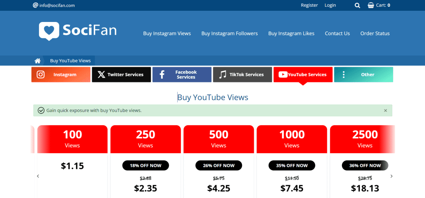Click the Register link
The width and height of the screenshot is (425, 198).
coord(309,5)
